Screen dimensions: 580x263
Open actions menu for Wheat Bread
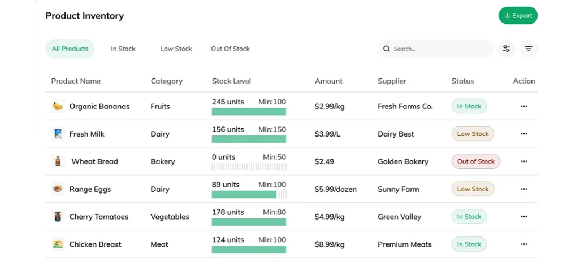[x=524, y=161]
